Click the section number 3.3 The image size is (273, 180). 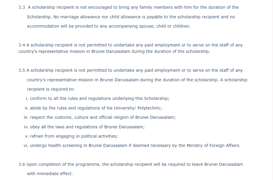[22, 7]
